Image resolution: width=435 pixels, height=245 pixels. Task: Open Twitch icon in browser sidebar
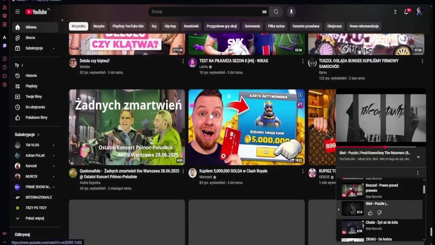pyautogui.click(x=4, y=46)
